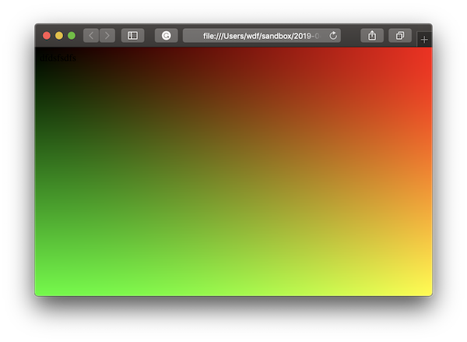The height and width of the screenshot is (342, 467).
Task: Reload the current page
Action: [333, 36]
